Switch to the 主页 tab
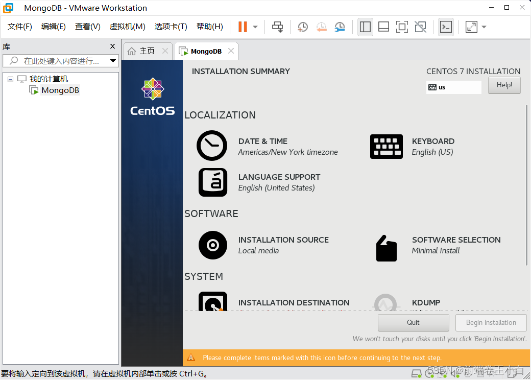The width and height of the screenshot is (531, 380). coord(147,51)
